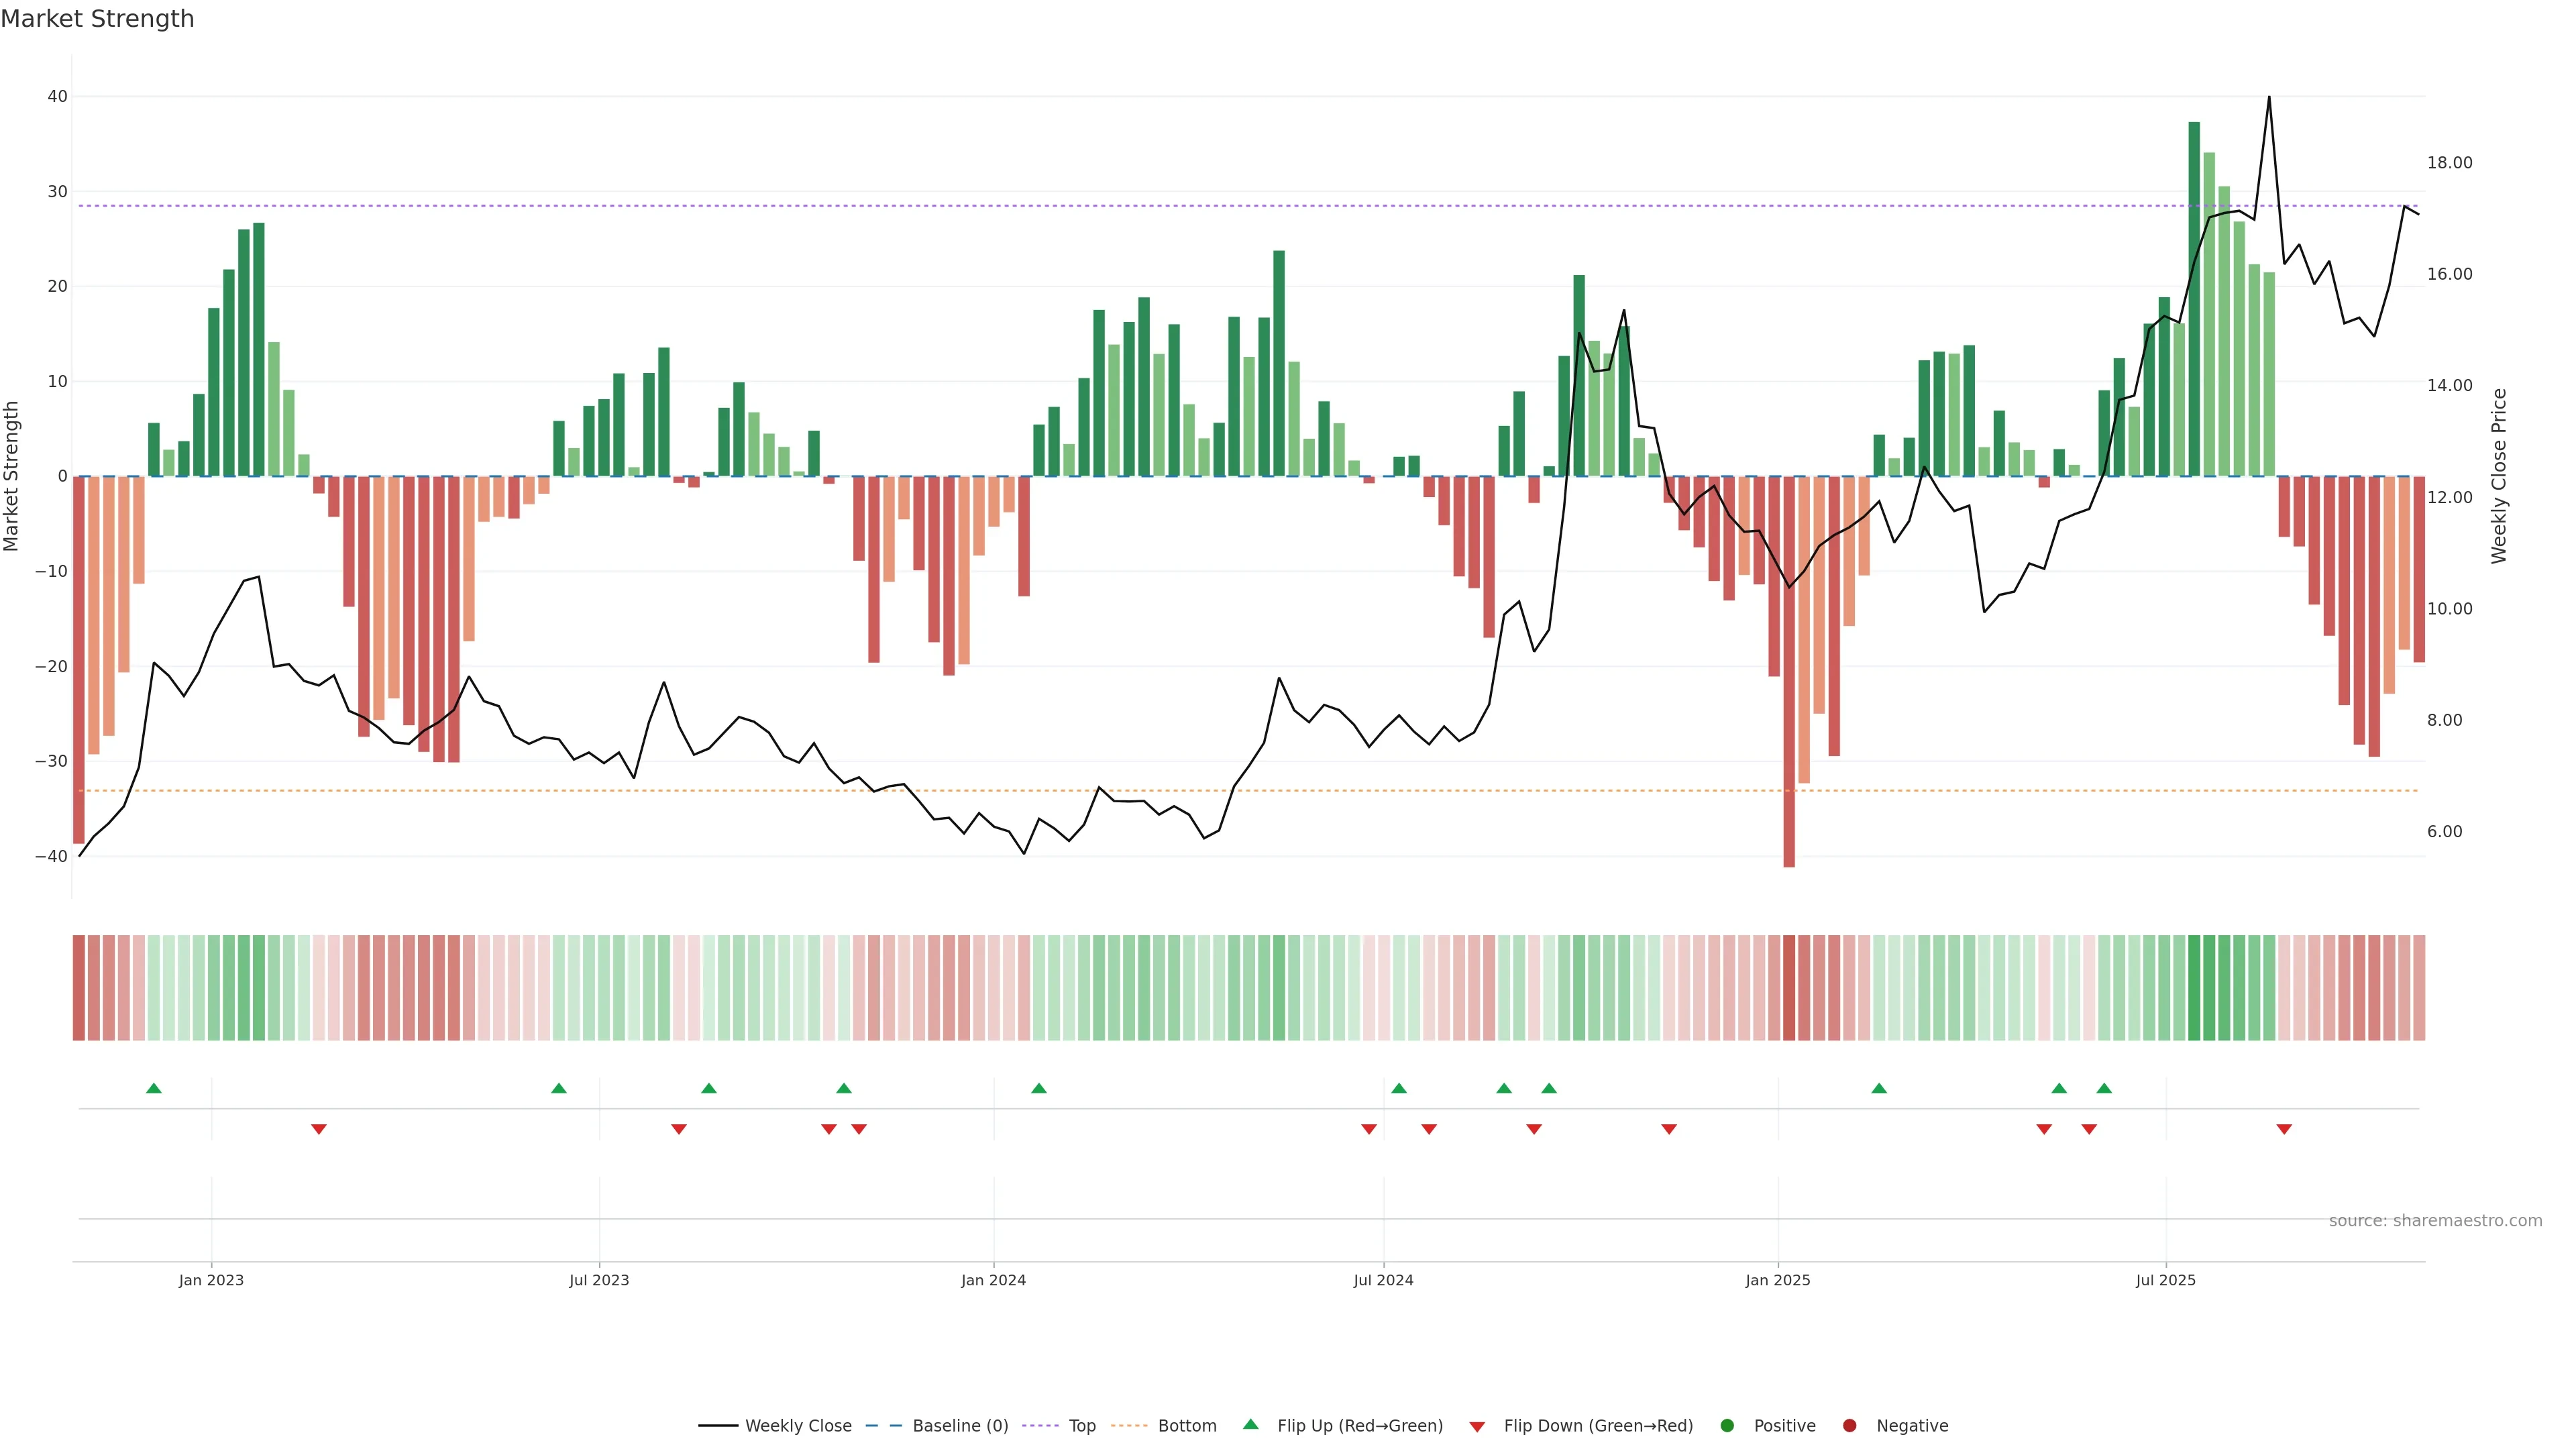Image resolution: width=2576 pixels, height=1449 pixels.
Task: Click Market Strength y-axis title
Action: (x=12, y=476)
